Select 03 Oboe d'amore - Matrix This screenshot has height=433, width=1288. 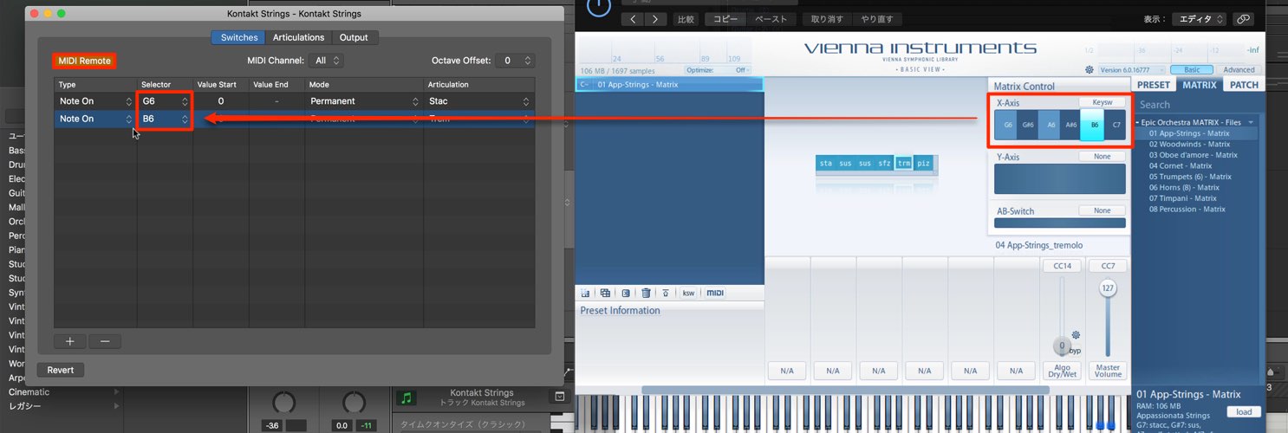[1193, 155]
